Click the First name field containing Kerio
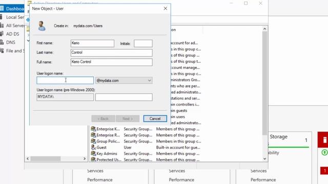The image size is (328, 184). 92,43
